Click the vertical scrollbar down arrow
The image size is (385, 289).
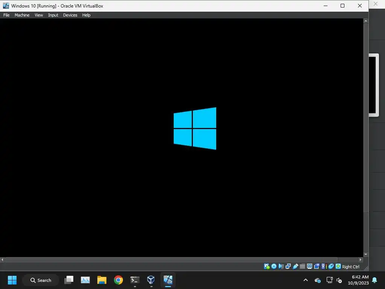pyautogui.click(x=366, y=254)
